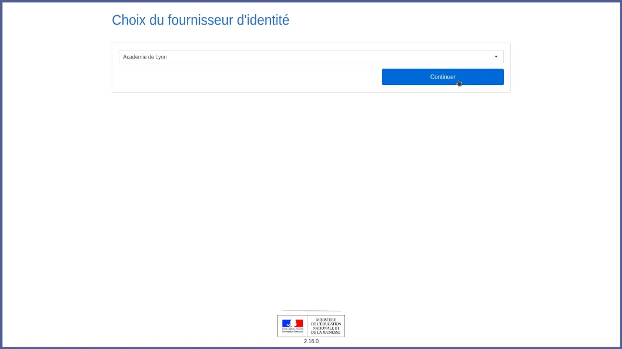Click the version number 2.16.0 text

click(x=311, y=341)
